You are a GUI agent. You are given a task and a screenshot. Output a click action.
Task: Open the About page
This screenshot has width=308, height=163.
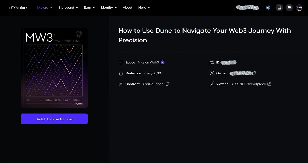tap(128, 8)
